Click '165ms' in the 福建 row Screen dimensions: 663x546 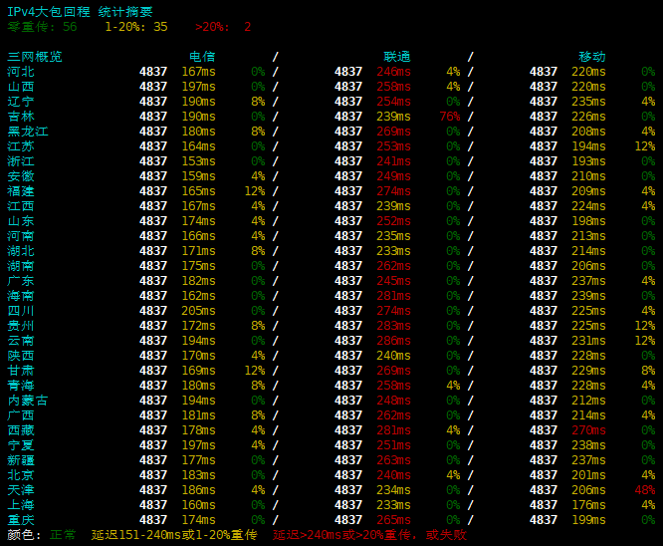click(199, 191)
